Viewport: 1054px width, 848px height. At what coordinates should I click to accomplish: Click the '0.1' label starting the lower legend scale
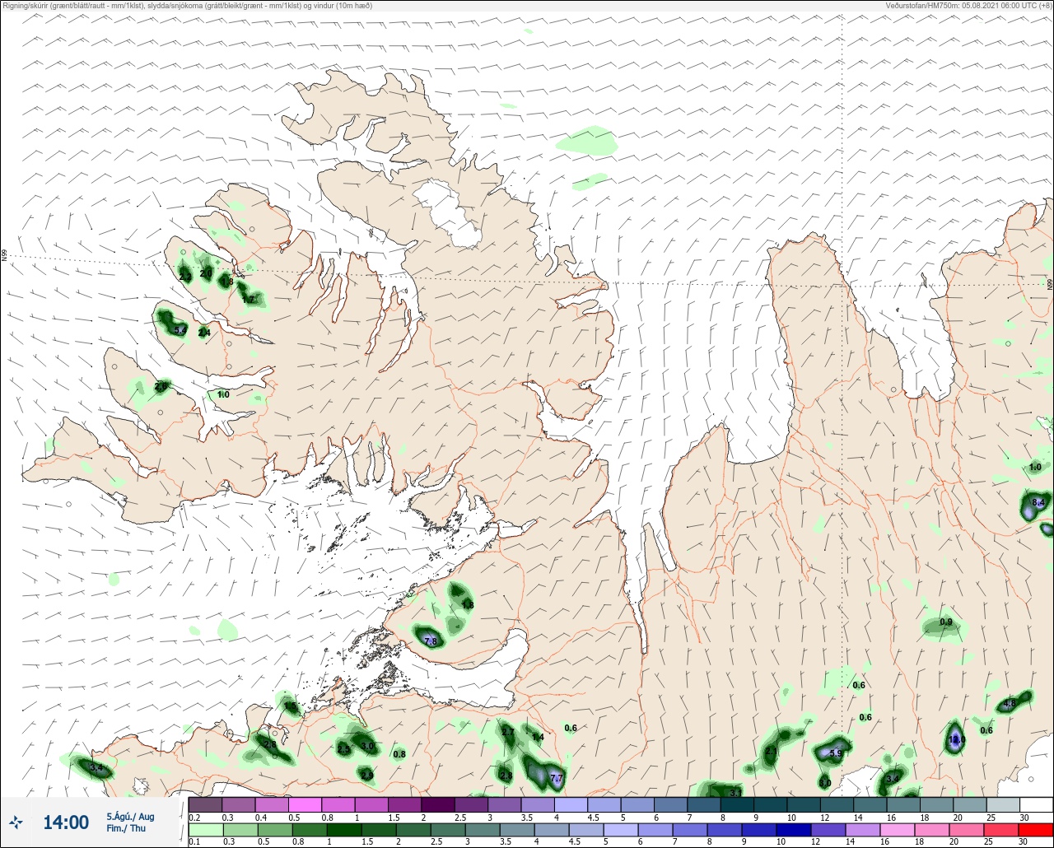[194, 842]
